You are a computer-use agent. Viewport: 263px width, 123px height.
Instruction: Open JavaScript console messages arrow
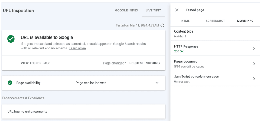click(254, 79)
